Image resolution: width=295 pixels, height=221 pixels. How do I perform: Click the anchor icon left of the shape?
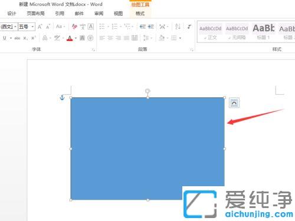tap(62, 97)
